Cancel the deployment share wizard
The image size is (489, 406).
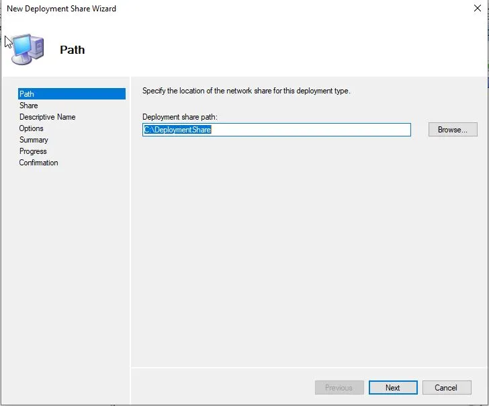click(446, 388)
